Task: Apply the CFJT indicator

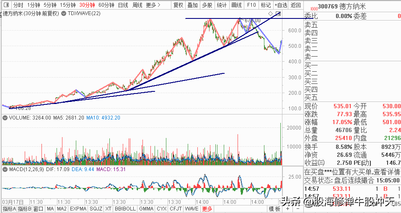Action: 176,209
